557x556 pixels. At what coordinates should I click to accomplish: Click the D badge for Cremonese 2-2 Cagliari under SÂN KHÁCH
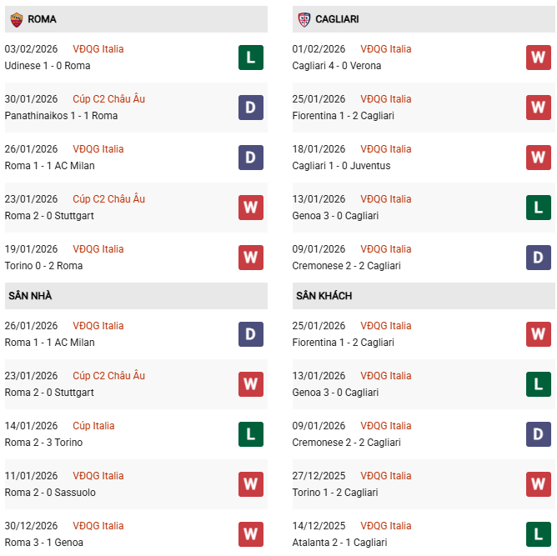[x=538, y=434]
